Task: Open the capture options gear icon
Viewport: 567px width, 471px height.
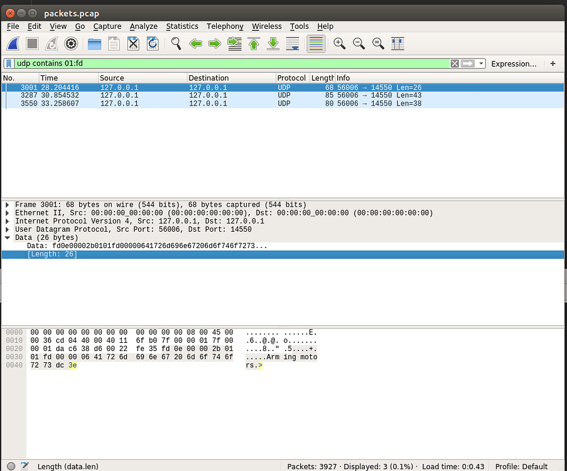Action: click(x=71, y=43)
